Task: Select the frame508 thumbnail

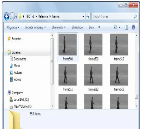Action: click(68, 44)
